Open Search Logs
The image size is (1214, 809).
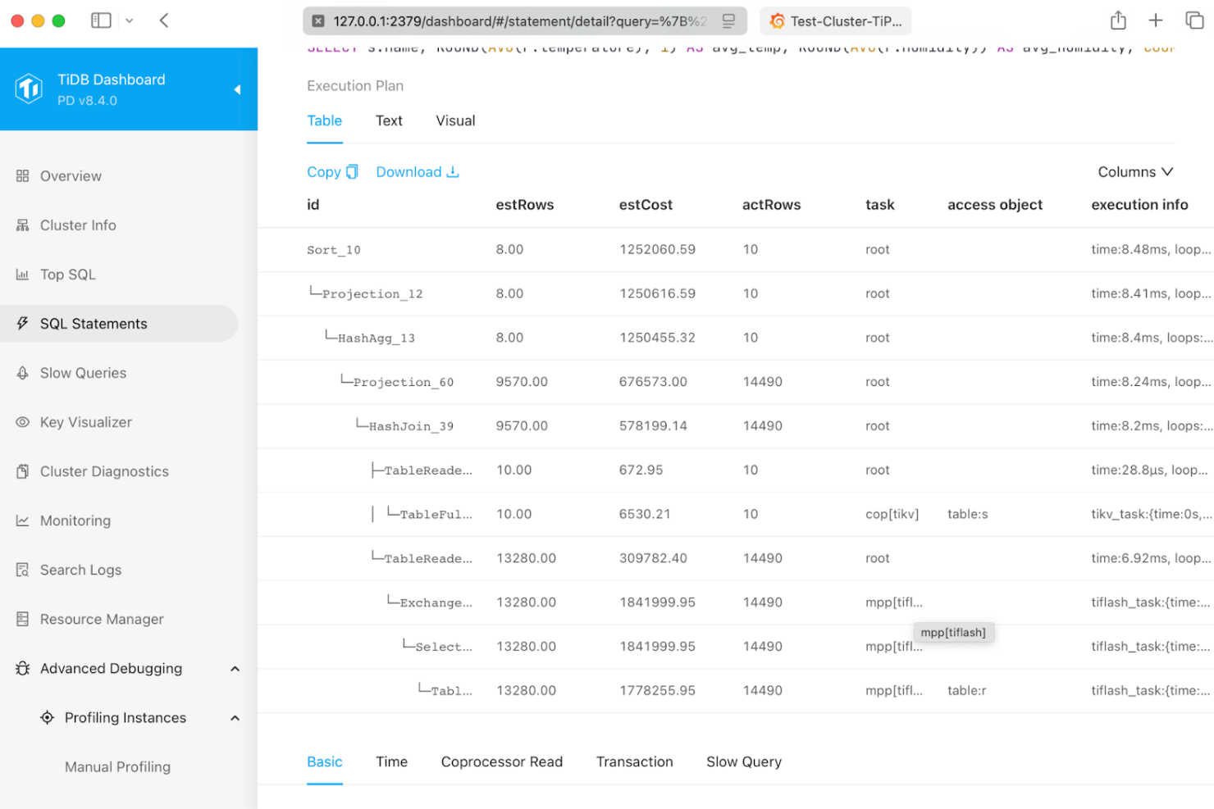tap(80, 569)
